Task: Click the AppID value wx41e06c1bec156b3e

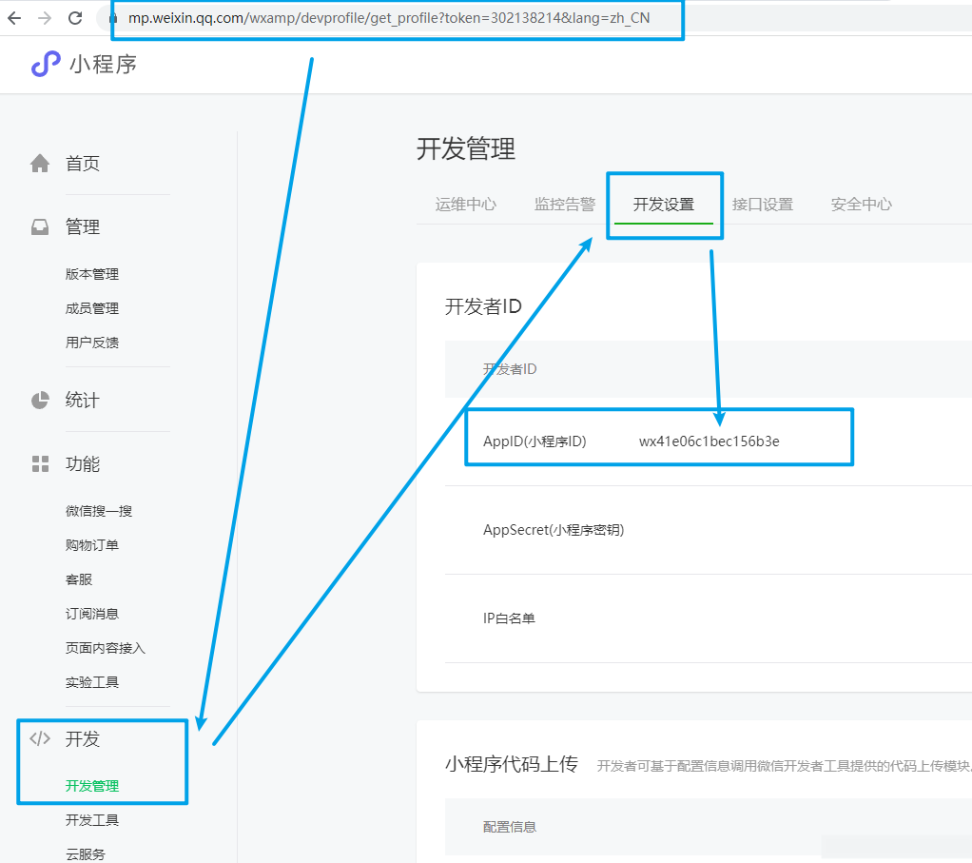Action: (710, 441)
